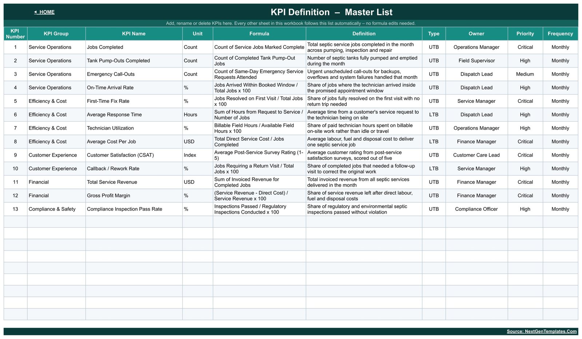The image size is (582, 339).
Task: Select Hours unit cell
Action: (198, 114)
